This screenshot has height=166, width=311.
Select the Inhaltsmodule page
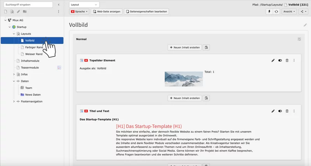click(x=30, y=61)
